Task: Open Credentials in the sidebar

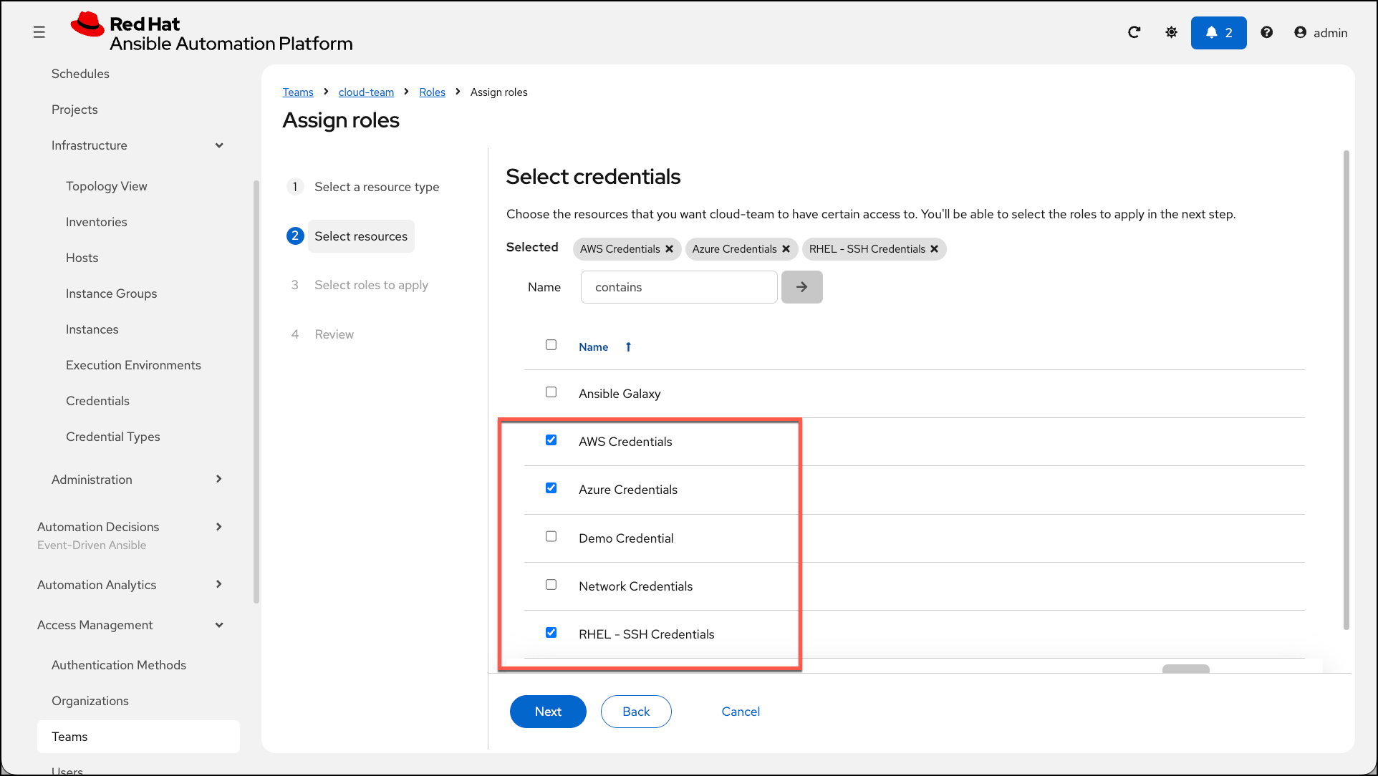Action: [98, 401]
